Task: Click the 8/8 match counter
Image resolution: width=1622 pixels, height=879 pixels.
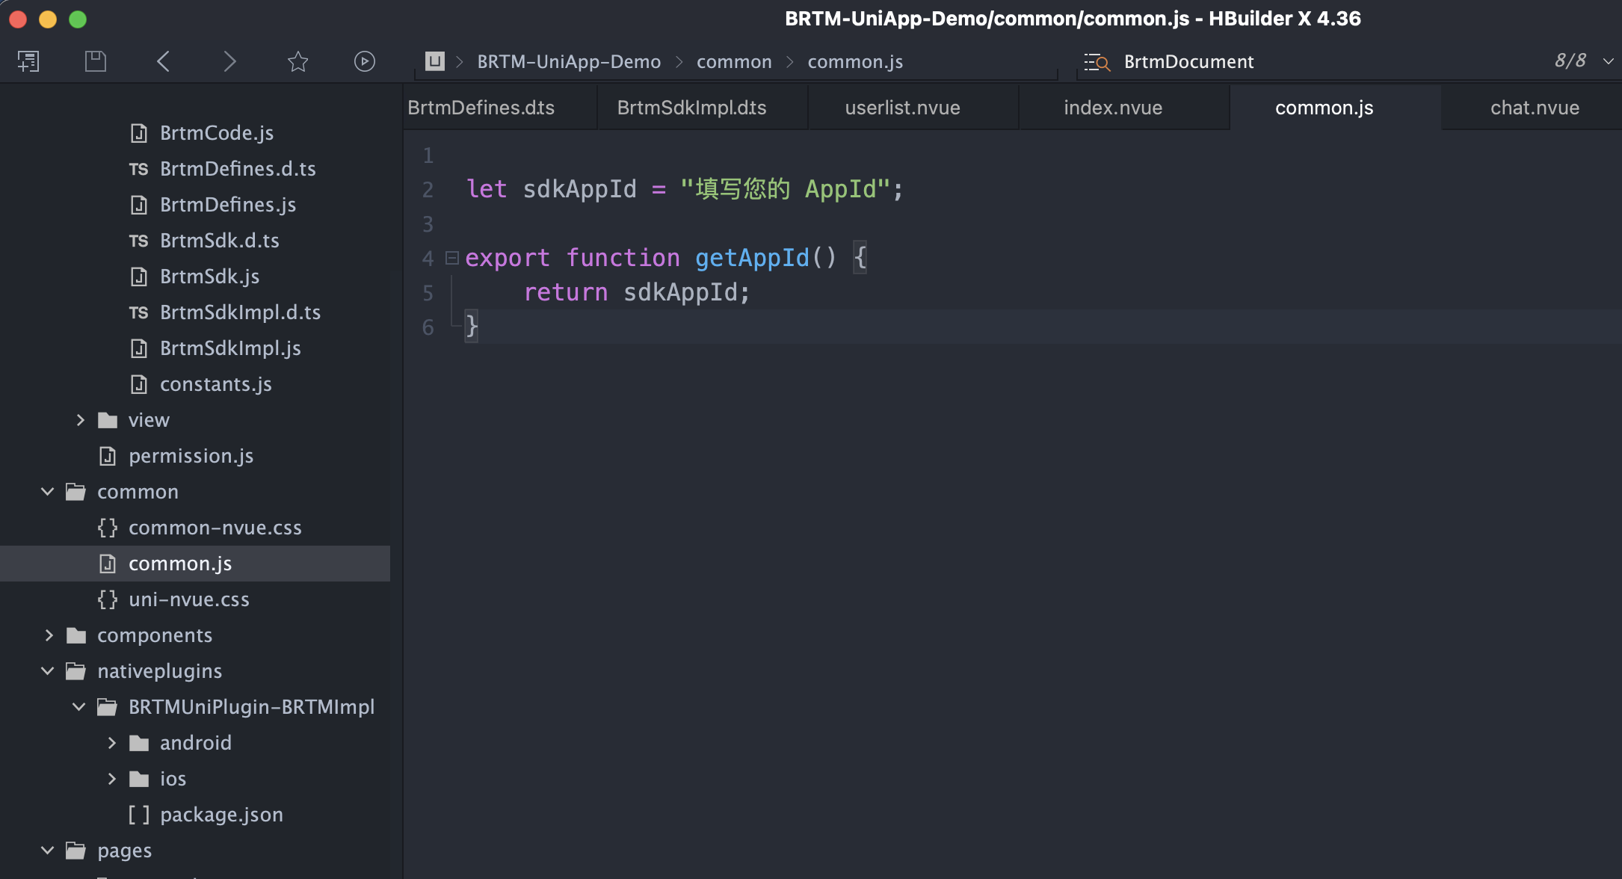Action: tap(1570, 61)
